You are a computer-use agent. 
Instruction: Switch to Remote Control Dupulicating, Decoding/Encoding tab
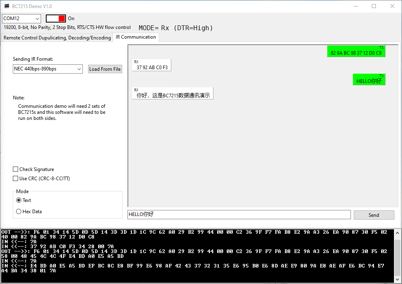point(57,38)
